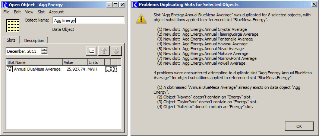Click the MWH units cell

[92, 69]
